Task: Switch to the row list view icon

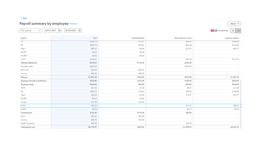Action: (233, 31)
